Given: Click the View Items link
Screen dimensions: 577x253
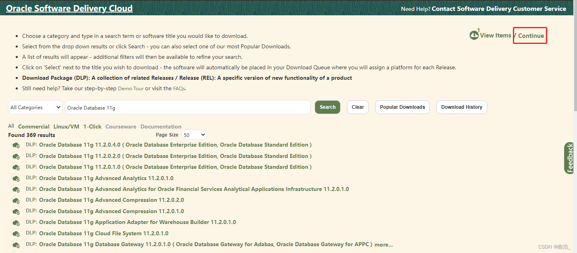Looking at the screenshot, I should click(x=496, y=35).
